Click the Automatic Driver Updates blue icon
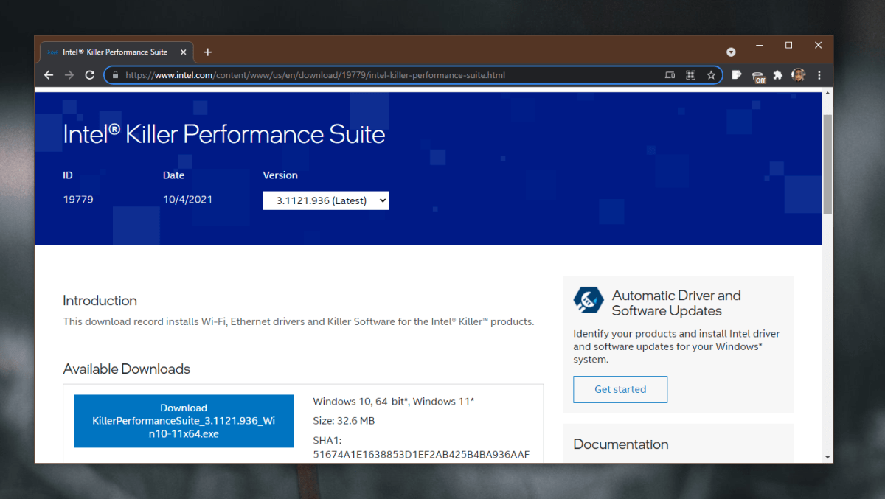This screenshot has height=499, width=885. 589,301
